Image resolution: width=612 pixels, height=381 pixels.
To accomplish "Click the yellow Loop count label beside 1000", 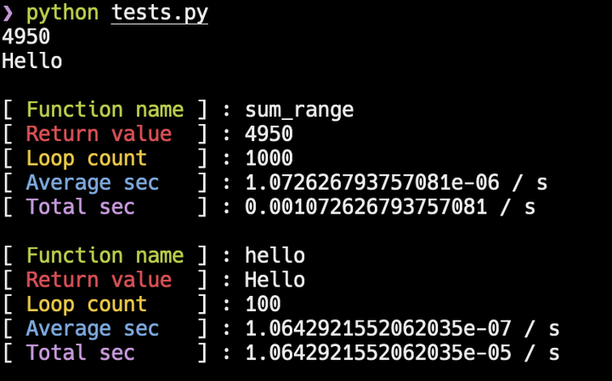I will 87,158.
